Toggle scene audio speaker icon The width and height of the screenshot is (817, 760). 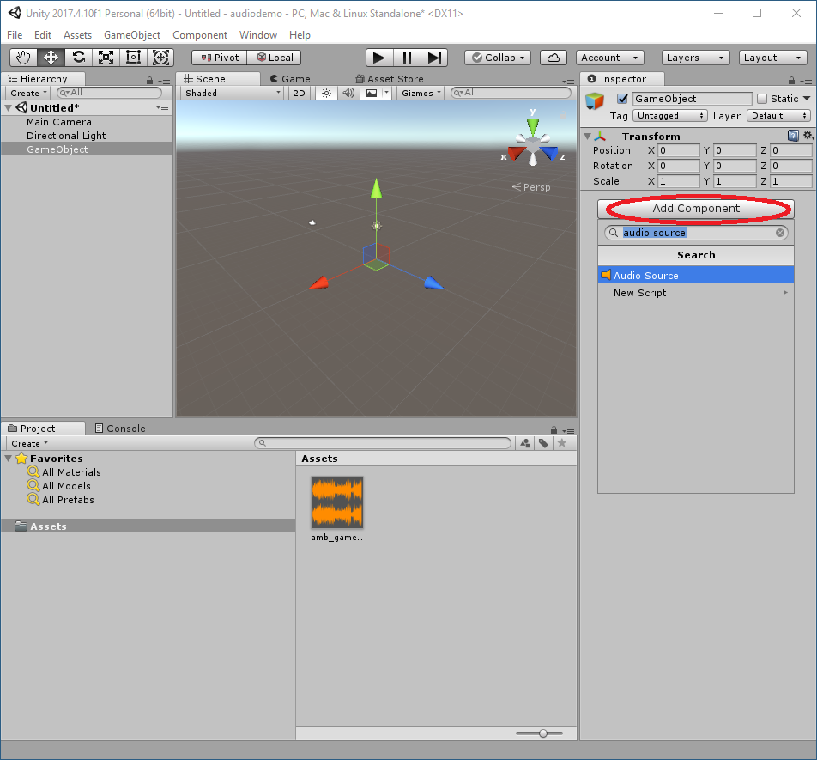click(348, 93)
